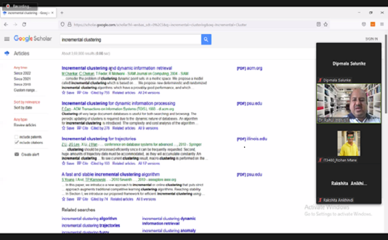This screenshot has height=240, width=388.
Task: Select the incremental clustering browser tab
Action: click(29, 13)
